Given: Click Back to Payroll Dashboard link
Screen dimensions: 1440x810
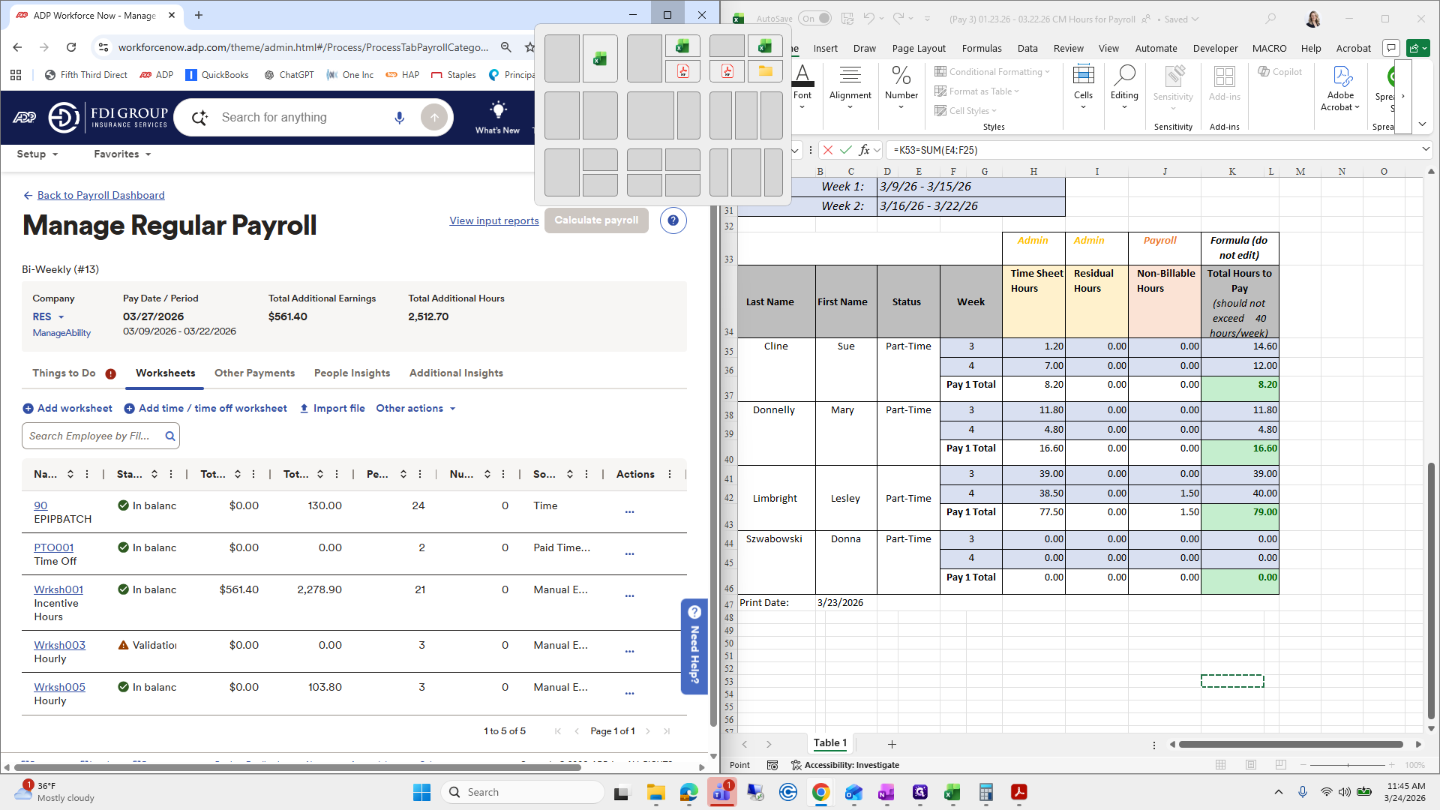Looking at the screenshot, I should tap(100, 195).
